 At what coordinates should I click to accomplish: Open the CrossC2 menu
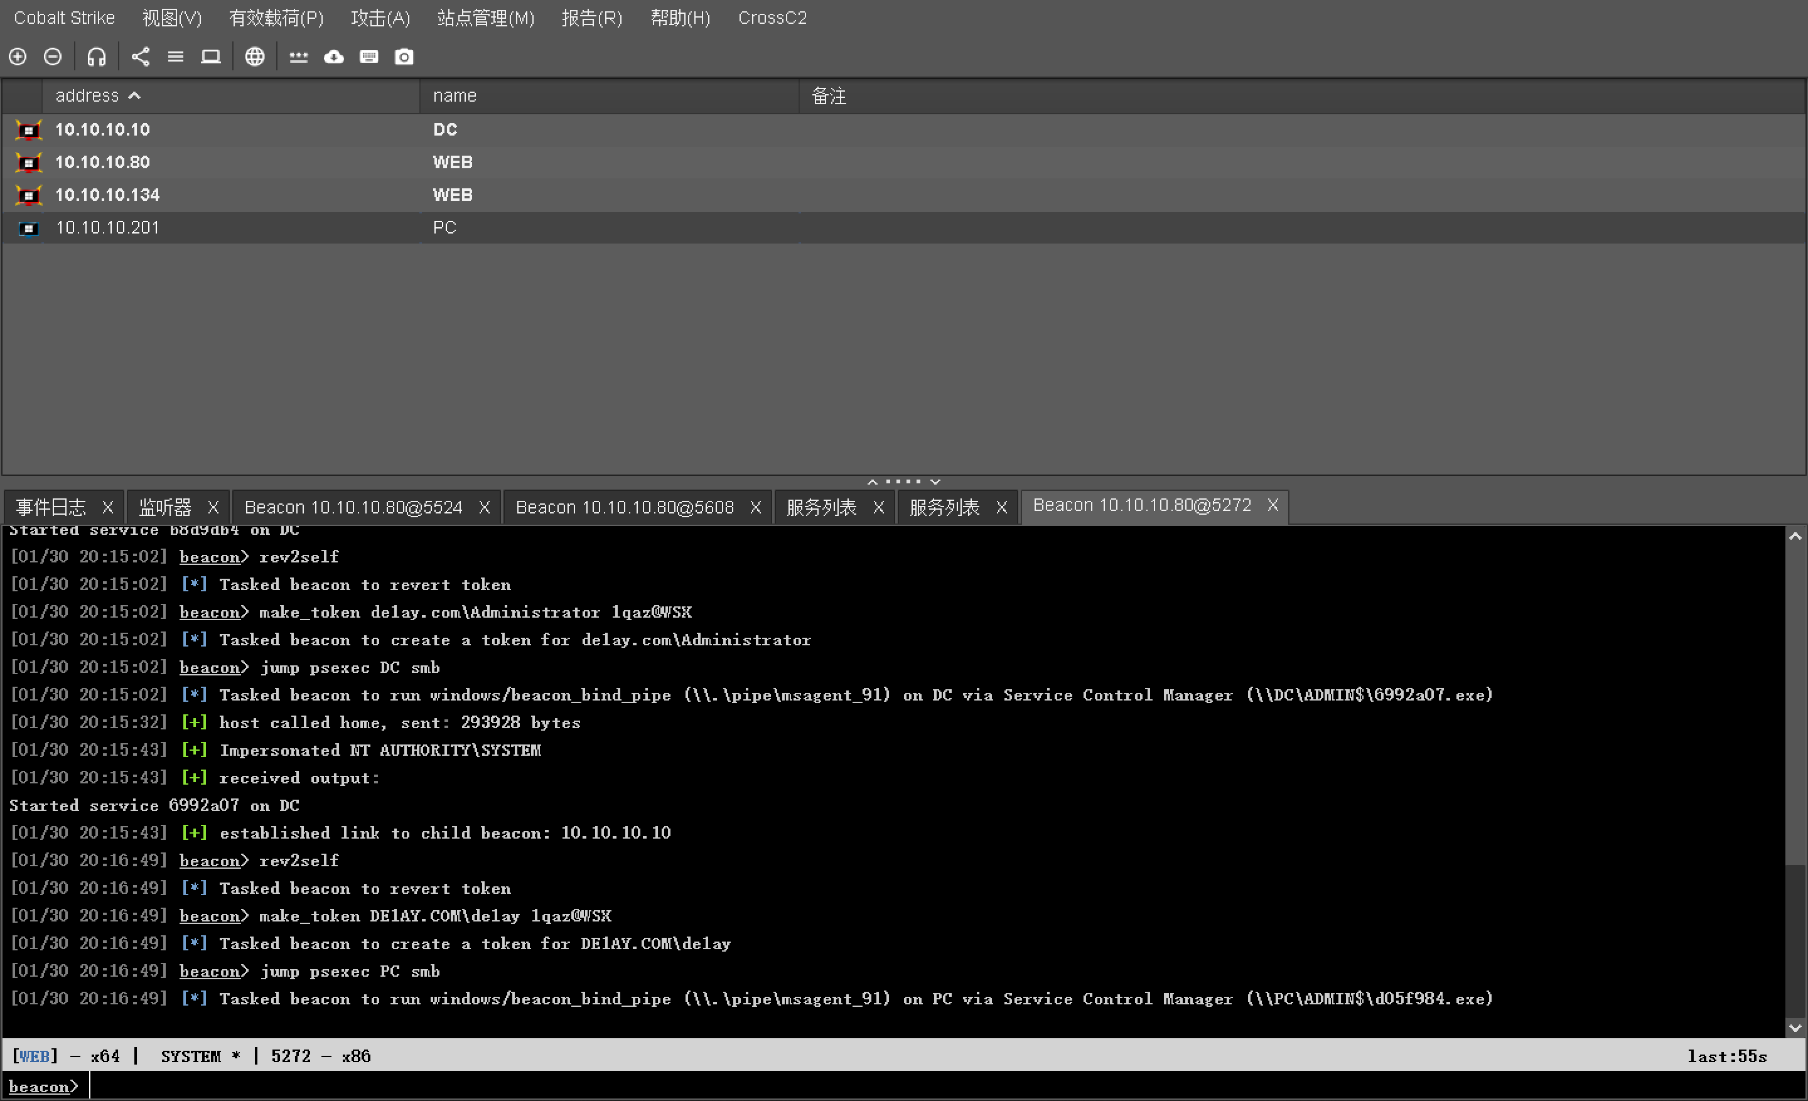click(x=772, y=18)
